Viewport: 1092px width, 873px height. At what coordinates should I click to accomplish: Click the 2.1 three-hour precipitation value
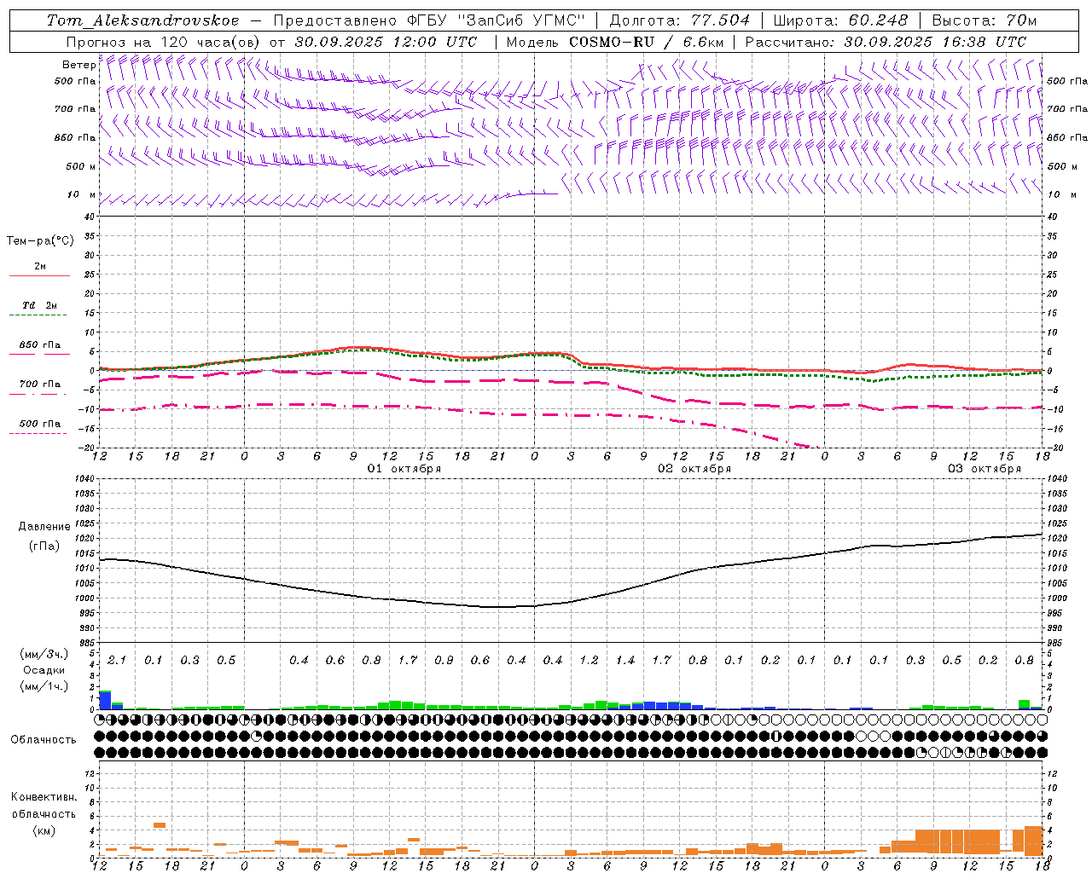(117, 661)
